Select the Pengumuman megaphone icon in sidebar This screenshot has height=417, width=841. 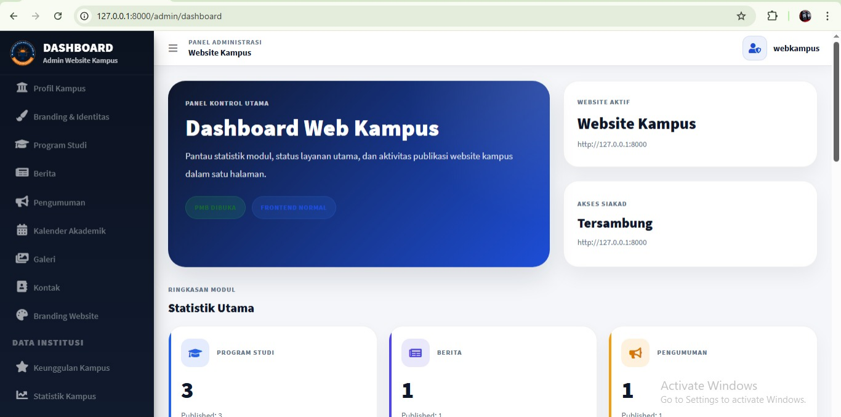click(22, 202)
